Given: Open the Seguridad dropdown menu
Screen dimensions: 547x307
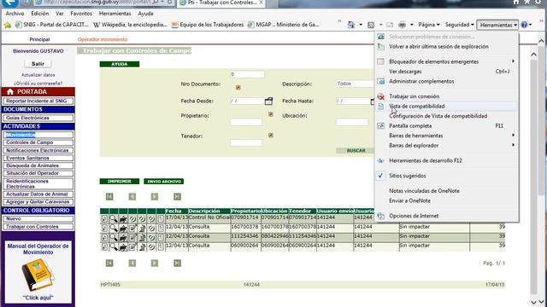Looking at the screenshot, I should click(460, 25).
